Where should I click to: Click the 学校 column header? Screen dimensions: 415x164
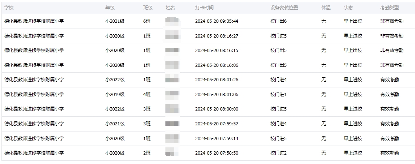[x=9, y=8]
